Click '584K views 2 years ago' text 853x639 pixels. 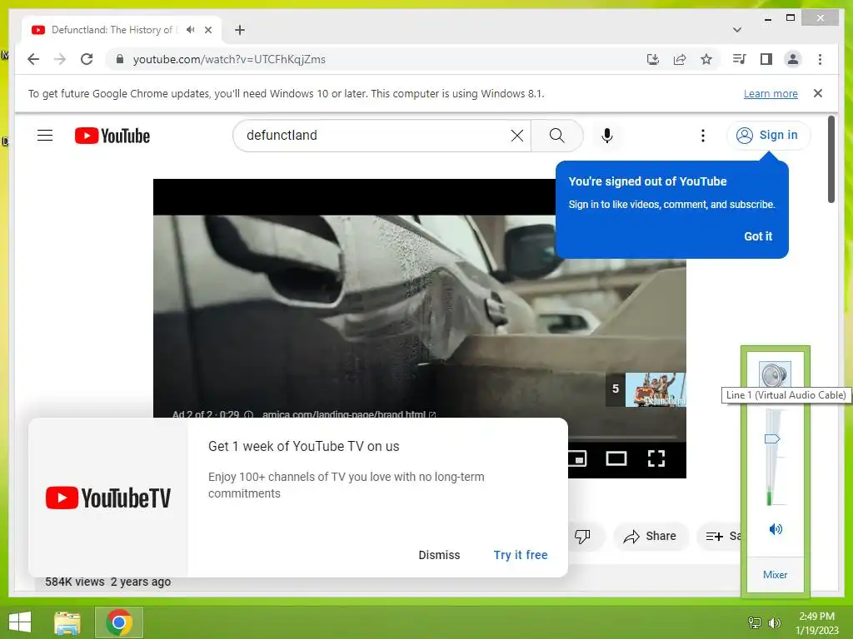click(x=107, y=582)
